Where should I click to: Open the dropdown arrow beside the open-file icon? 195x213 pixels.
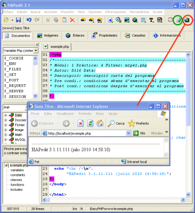pyautogui.click(x=12, y=20)
